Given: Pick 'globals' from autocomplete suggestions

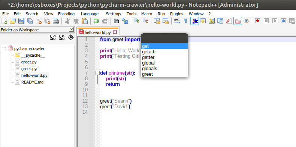Looking at the screenshot, I should point(164,69).
